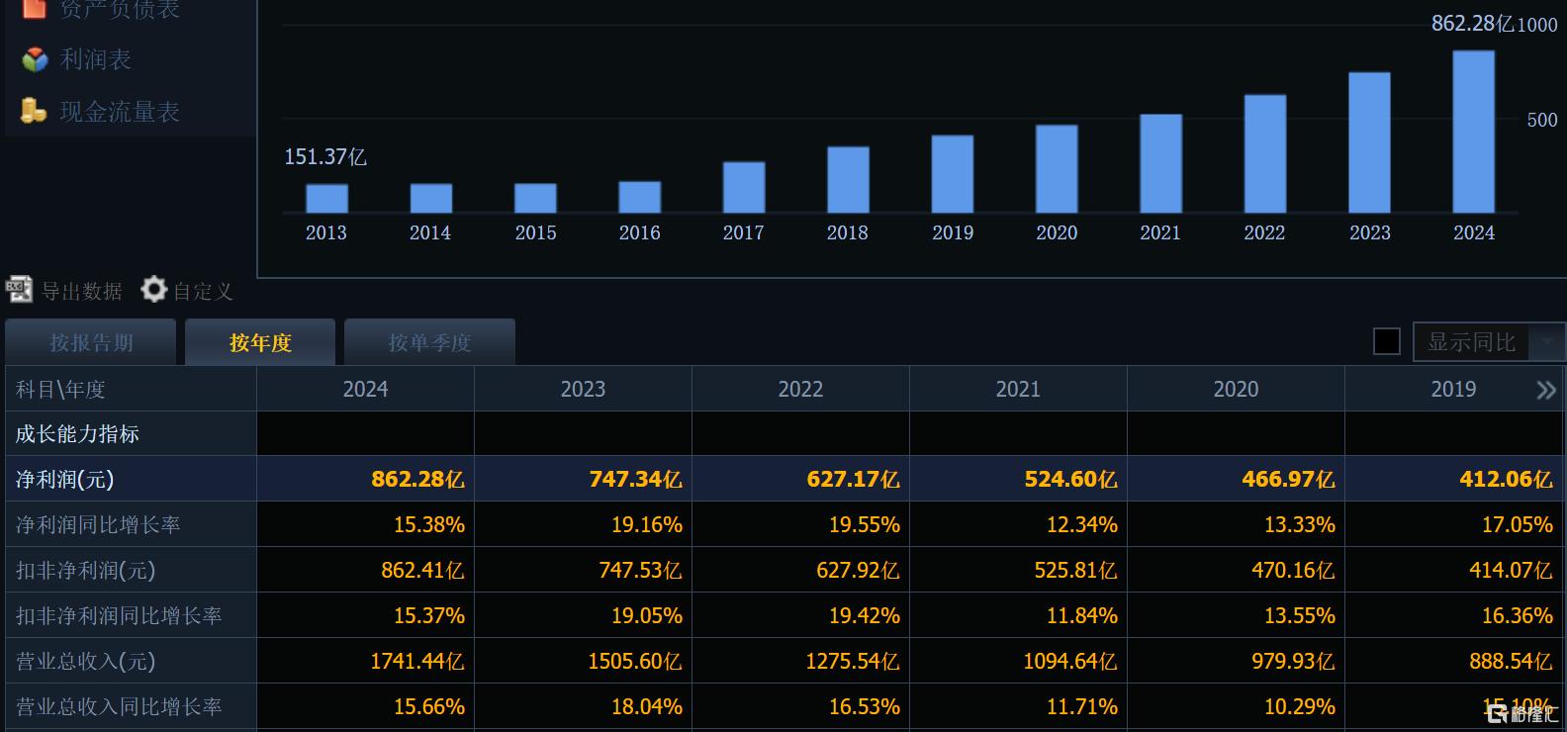Click the 2013 bar in chart
Image resolution: width=1567 pixels, height=732 pixels.
[x=326, y=199]
